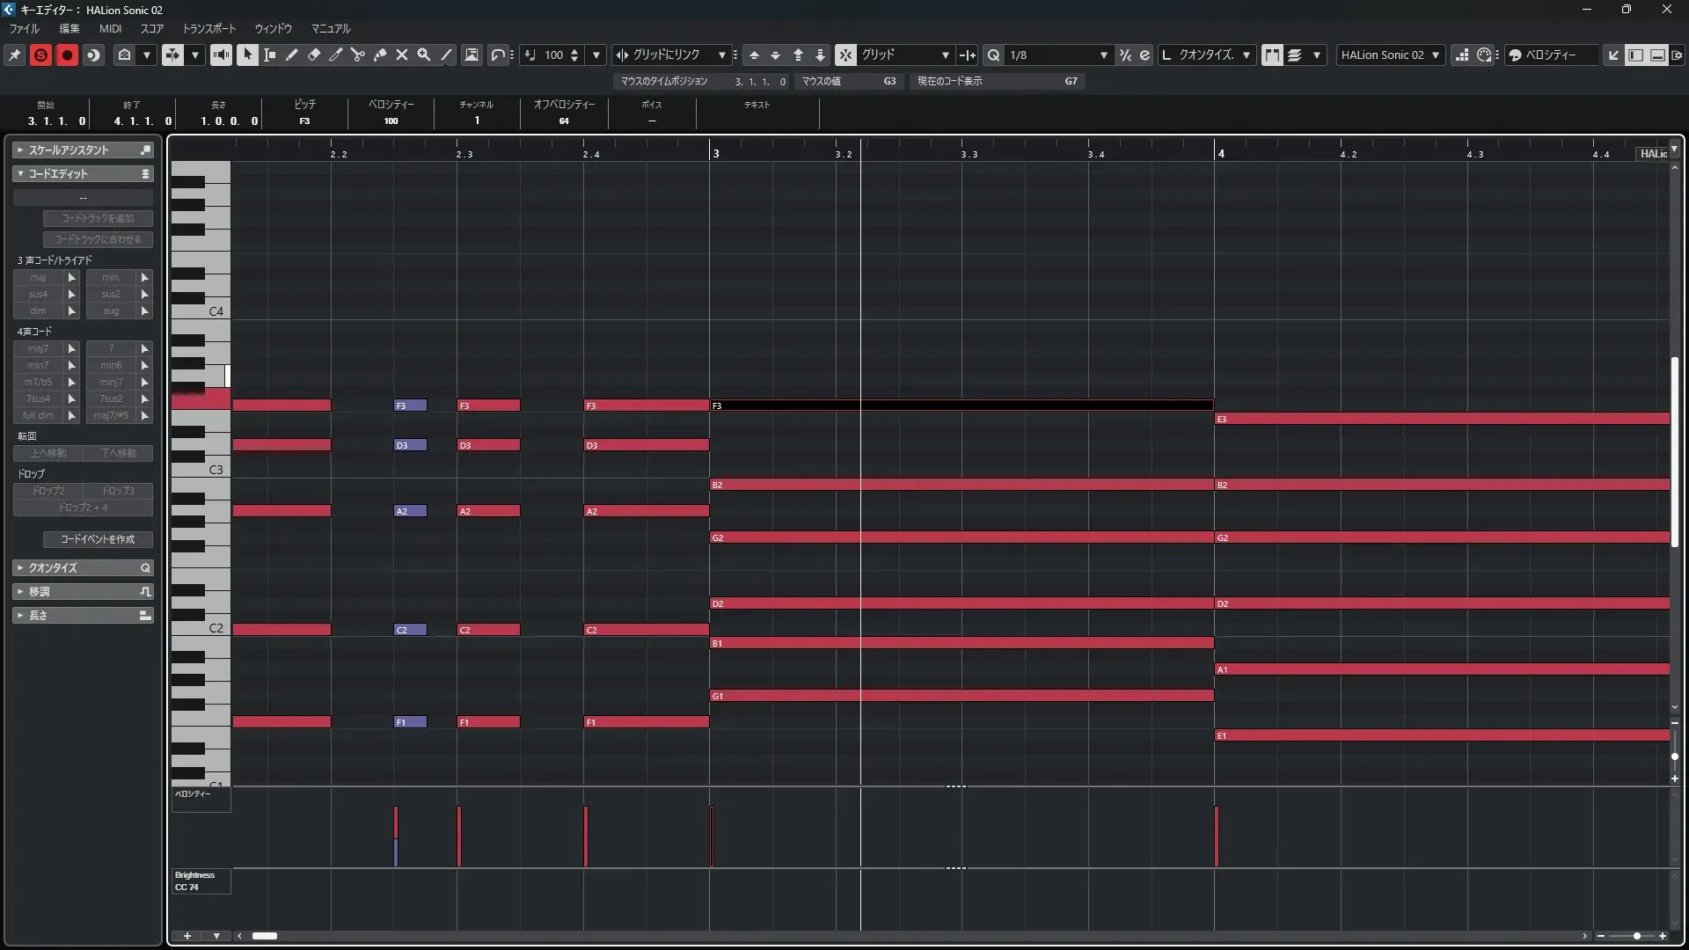Click the maj triad chord button
This screenshot has height=950, width=1689.
pyautogui.click(x=38, y=277)
